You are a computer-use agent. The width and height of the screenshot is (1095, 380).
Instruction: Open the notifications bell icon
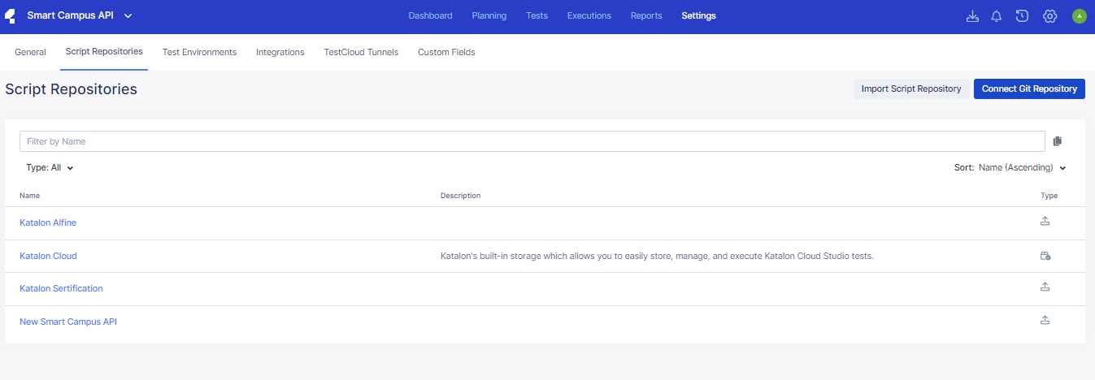[x=996, y=16]
